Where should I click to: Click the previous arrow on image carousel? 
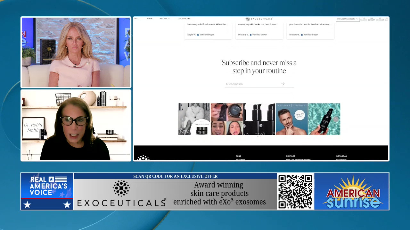[x=183, y=119]
